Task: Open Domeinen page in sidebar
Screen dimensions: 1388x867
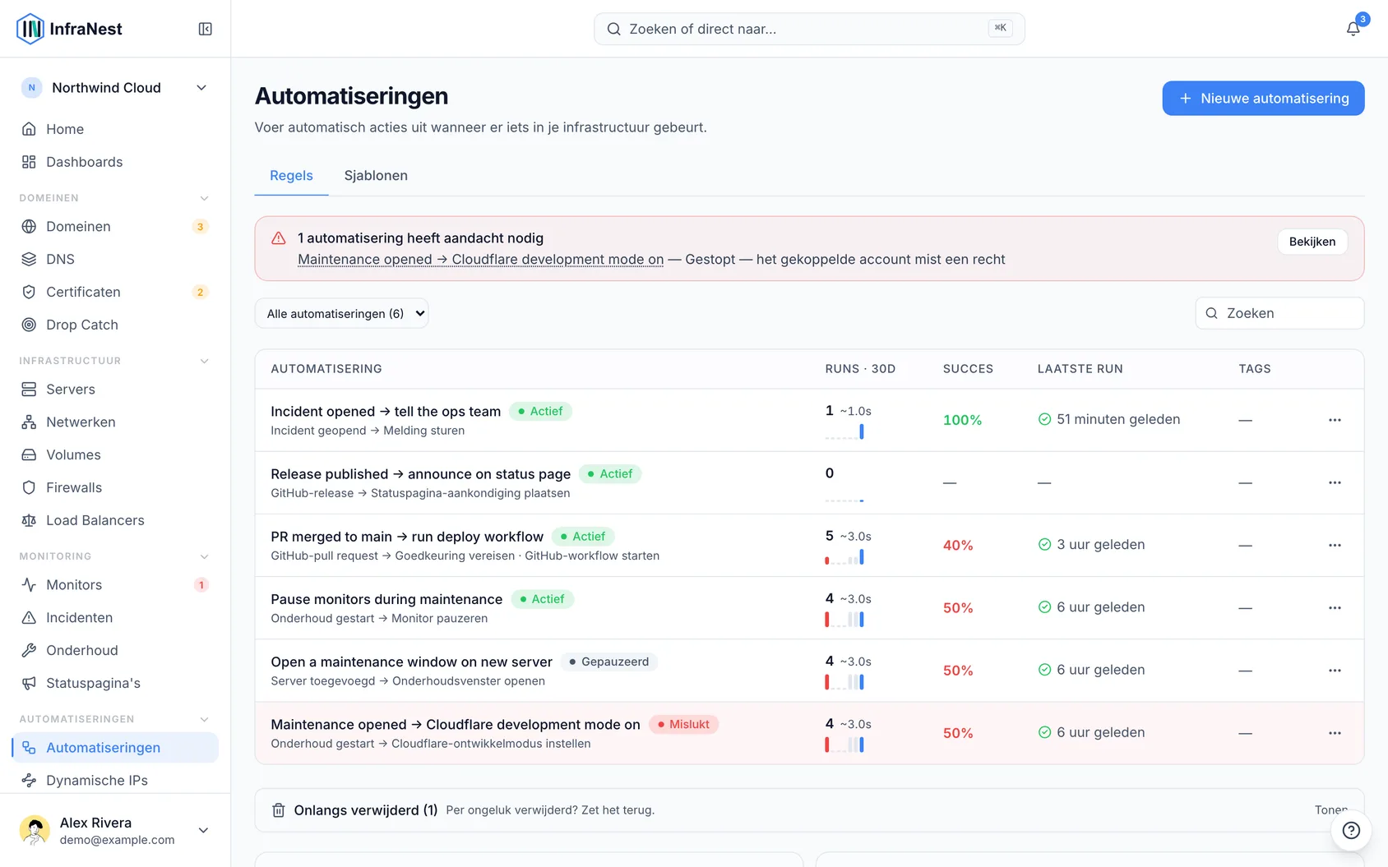Action: tap(115, 226)
